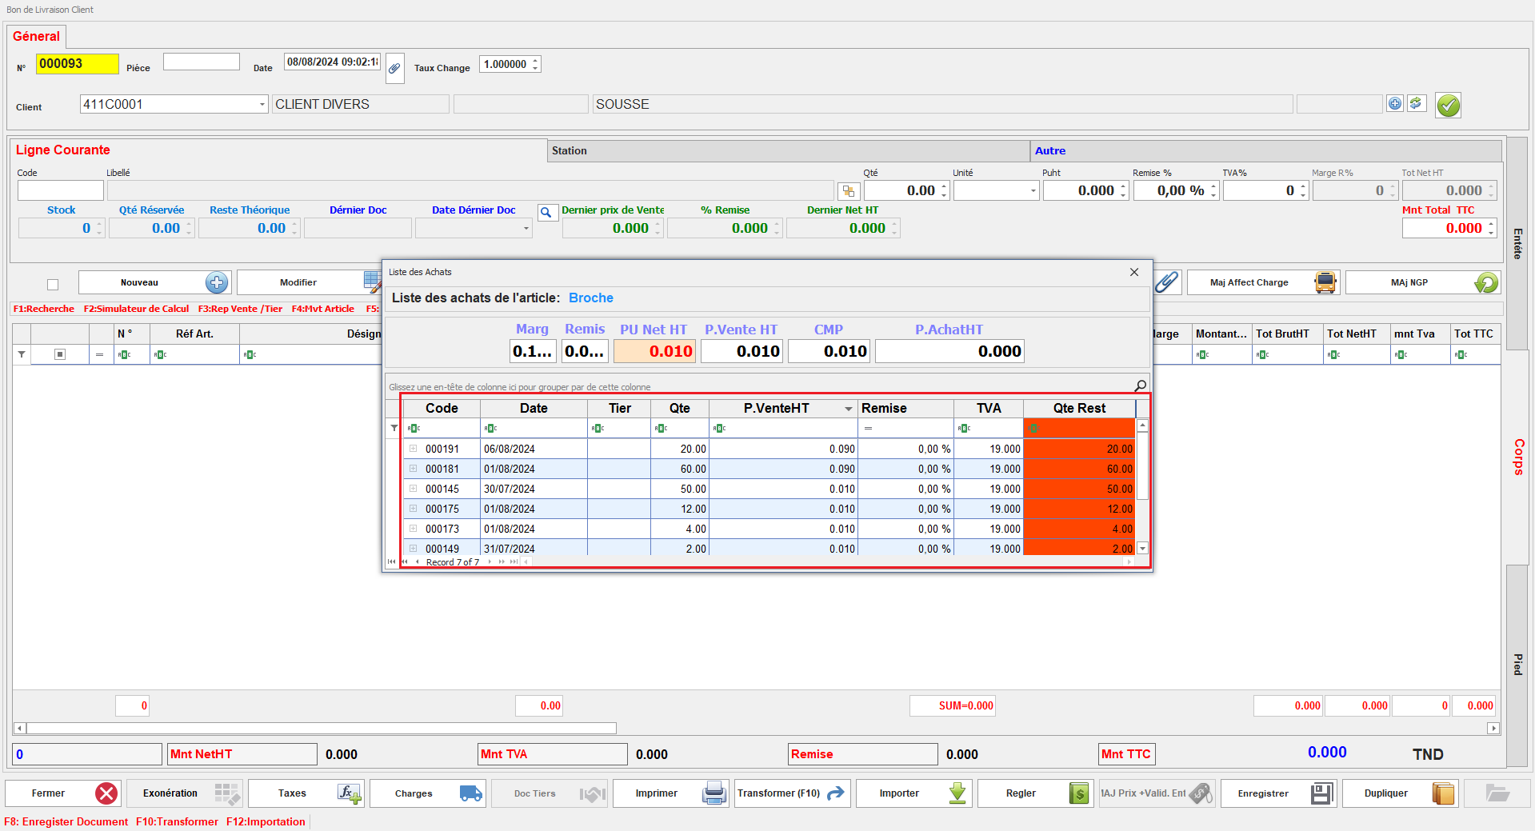Open the Entête side tab

[1517, 244]
